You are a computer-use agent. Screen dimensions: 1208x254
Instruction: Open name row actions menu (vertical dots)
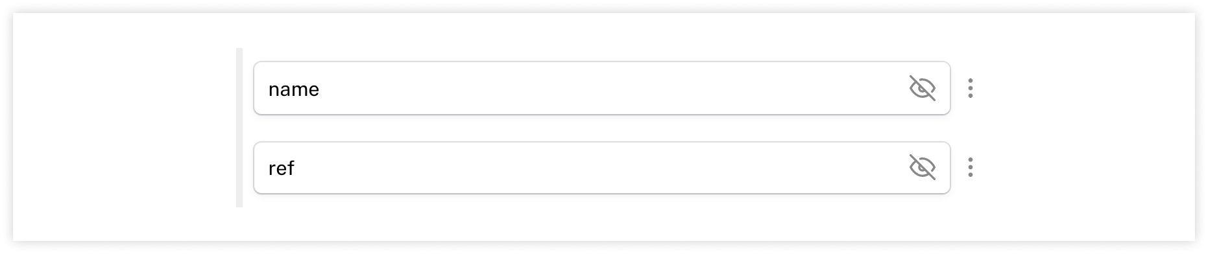click(970, 88)
